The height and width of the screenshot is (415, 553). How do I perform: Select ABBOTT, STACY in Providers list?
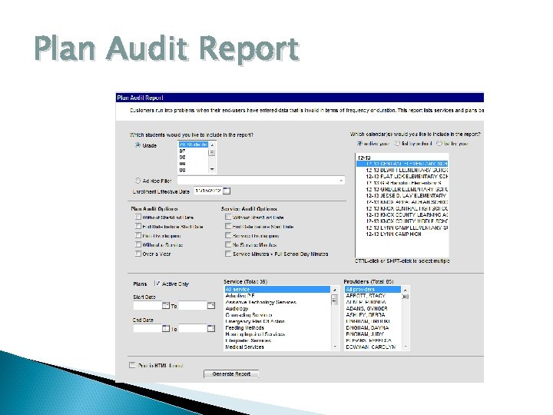coord(373,296)
